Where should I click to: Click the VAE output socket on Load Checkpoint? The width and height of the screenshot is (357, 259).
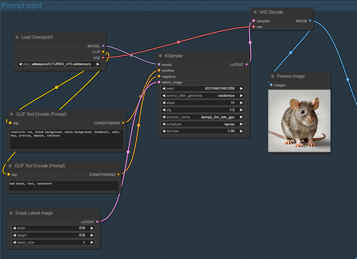103,58
